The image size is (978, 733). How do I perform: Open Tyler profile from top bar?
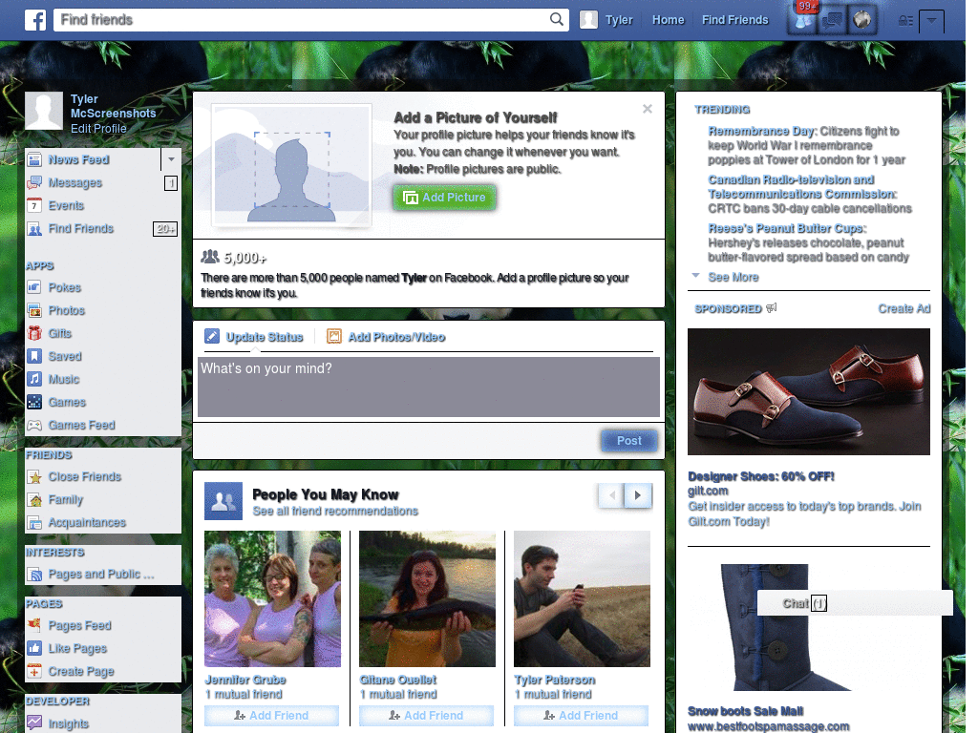(x=606, y=20)
